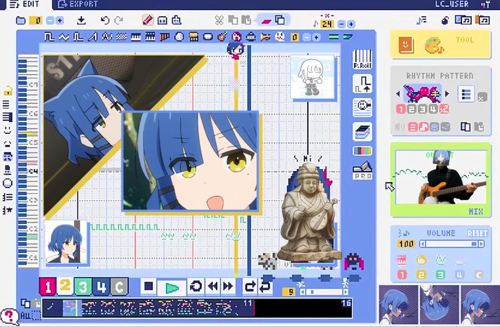The width and height of the screenshot is (500, 327).
Task: Select the pulse wave instrument
Action: [50, 37]
